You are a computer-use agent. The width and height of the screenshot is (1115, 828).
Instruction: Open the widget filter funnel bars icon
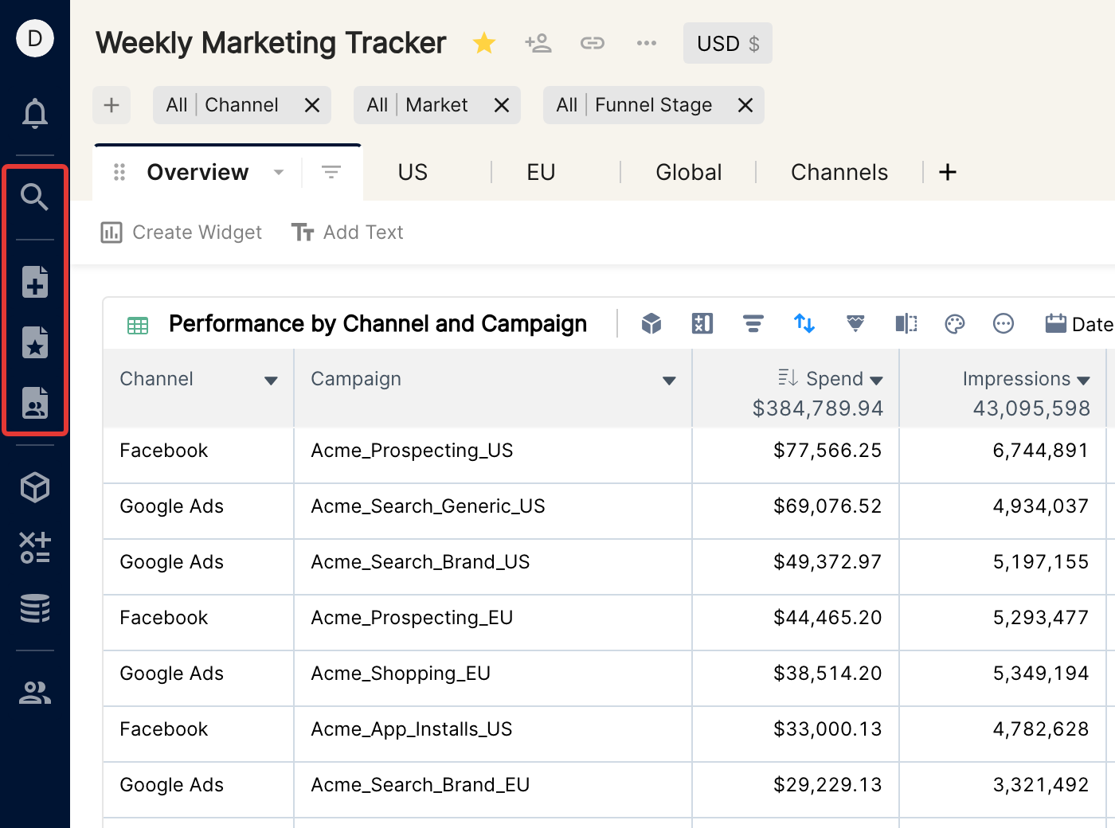click(x=753, y=323)
